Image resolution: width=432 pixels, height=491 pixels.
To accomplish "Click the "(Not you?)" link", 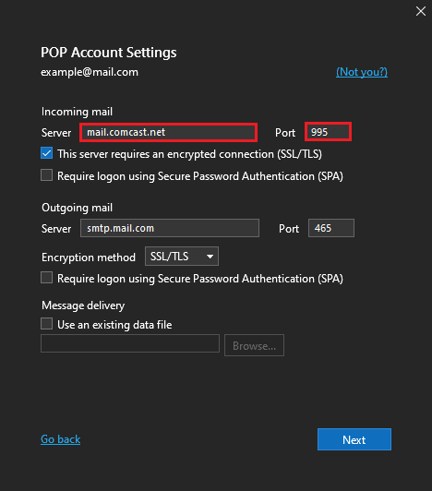I will [362, 72].
